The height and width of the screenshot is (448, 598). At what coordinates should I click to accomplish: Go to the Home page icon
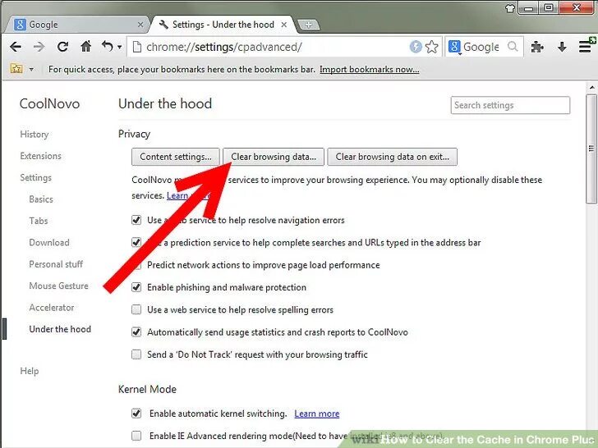[86, 47]
